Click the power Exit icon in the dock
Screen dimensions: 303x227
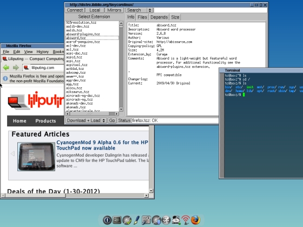[x=107, y=220]
